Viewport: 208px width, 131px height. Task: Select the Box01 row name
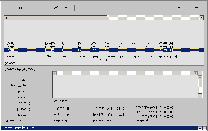tap(10, 50)
